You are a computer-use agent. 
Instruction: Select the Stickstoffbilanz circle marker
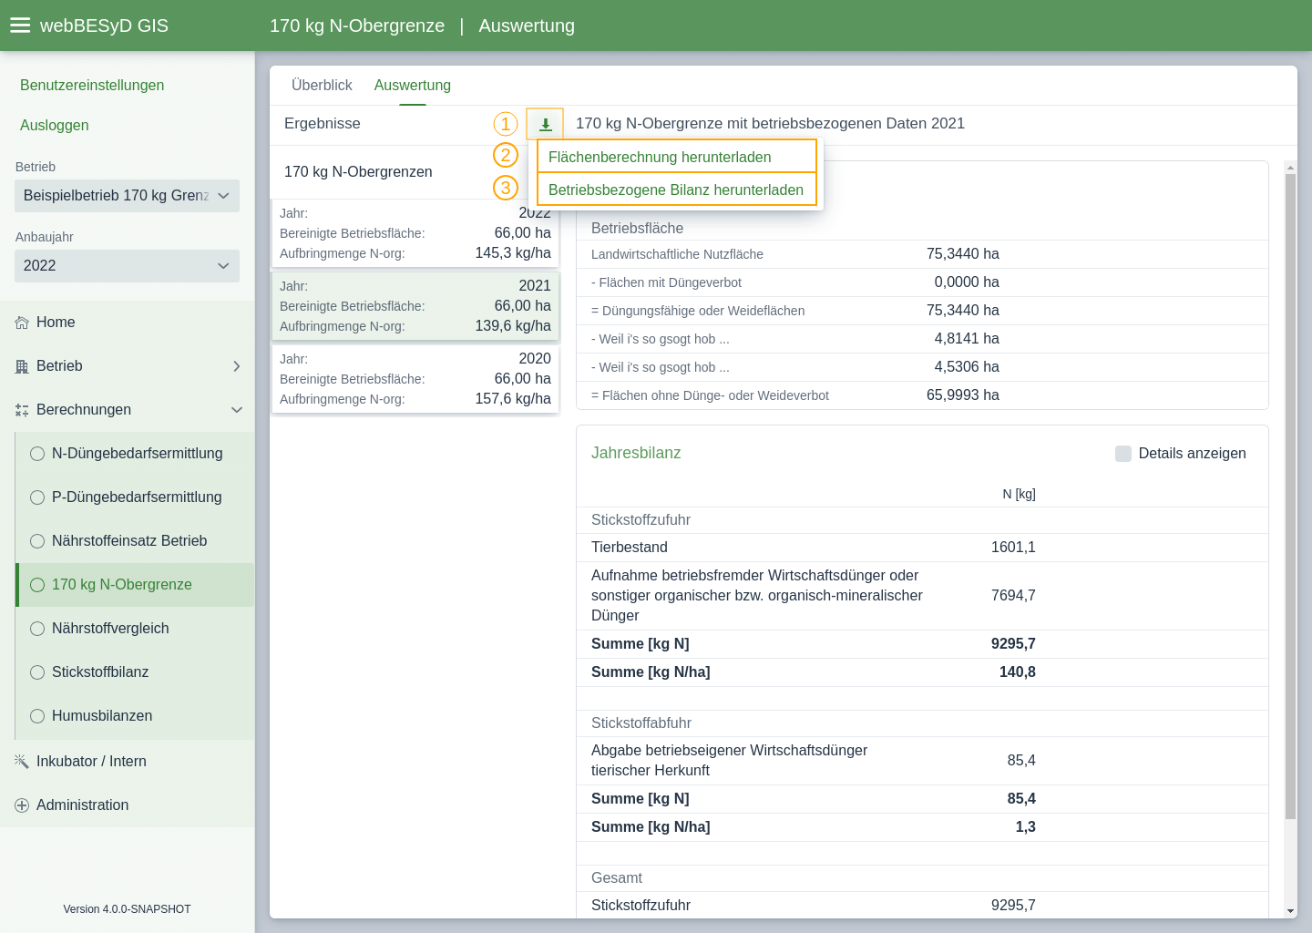37,672
